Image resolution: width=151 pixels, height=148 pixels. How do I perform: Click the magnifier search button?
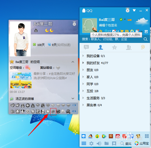point(145,39)
